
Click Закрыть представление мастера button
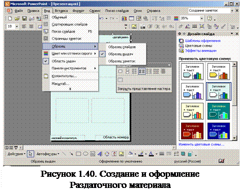pyautogui.click(x=144, y=89)
